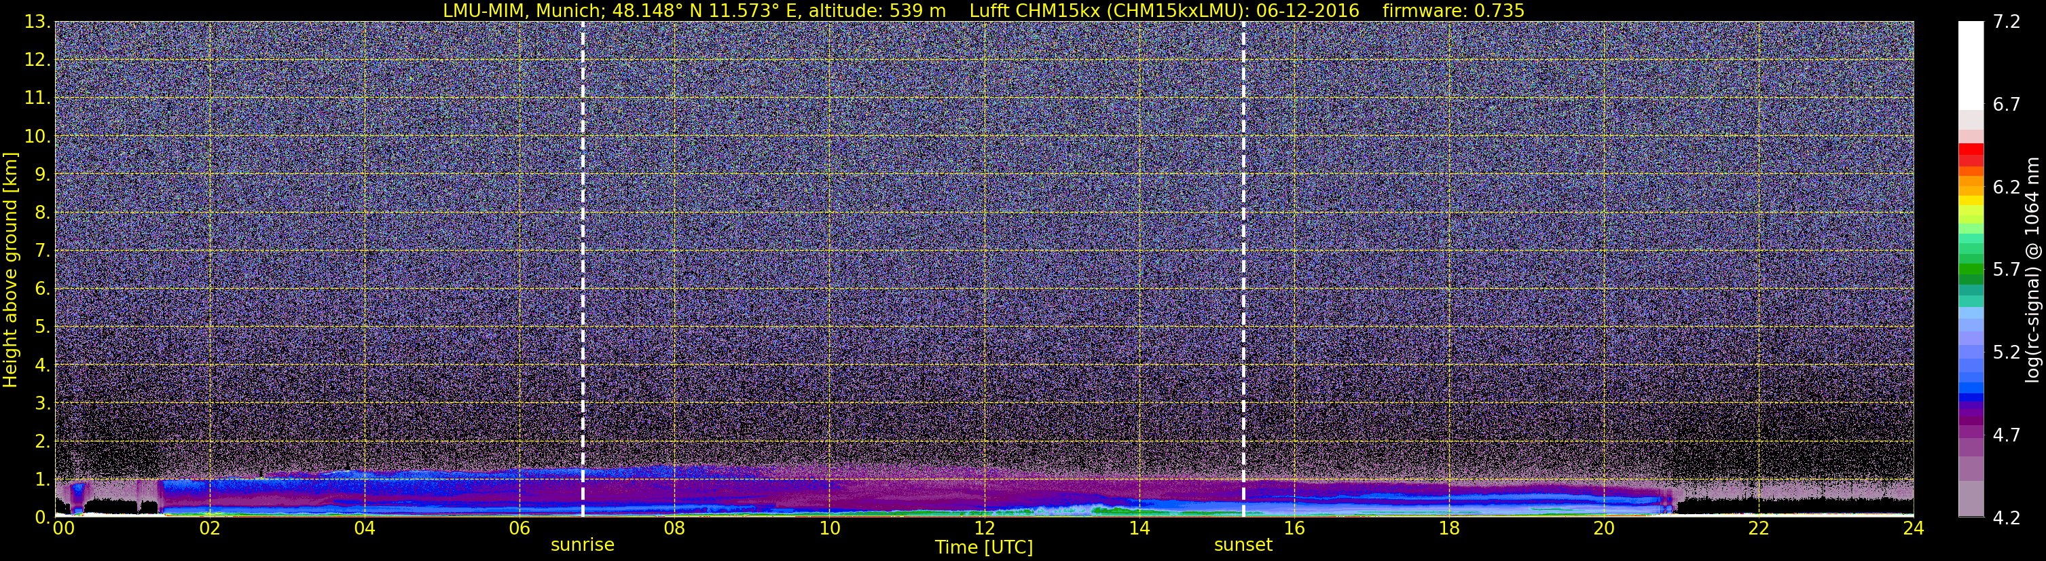Image resolution: width=2046 pixels, height=561 pixels.
Task: Click the white top section of the colorbar
Action: (1971, 65)
